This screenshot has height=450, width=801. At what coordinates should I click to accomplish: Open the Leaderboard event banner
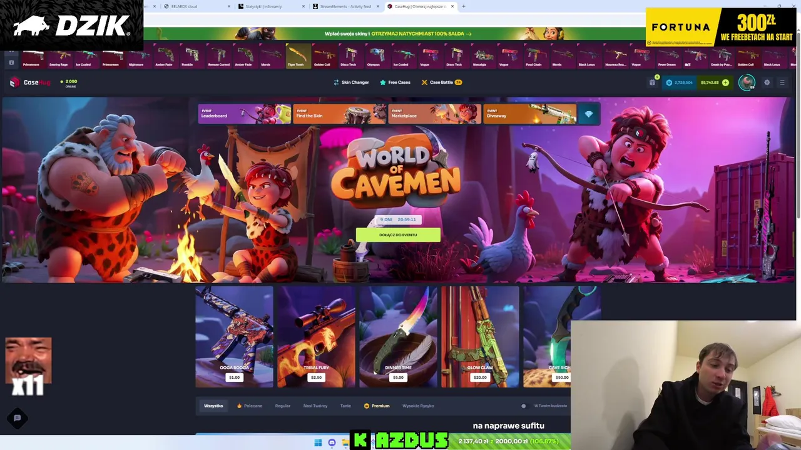(244, 114)
